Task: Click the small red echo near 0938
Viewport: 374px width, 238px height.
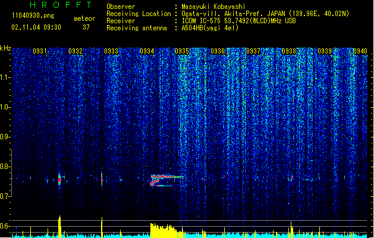Action: pyautogui.click(x=291, y=178)
